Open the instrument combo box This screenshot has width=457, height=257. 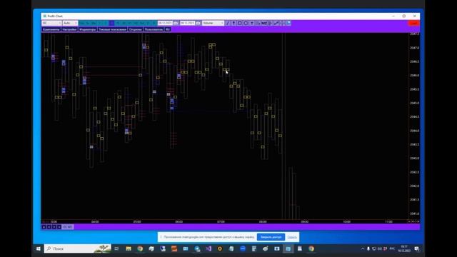click(51, 23)
